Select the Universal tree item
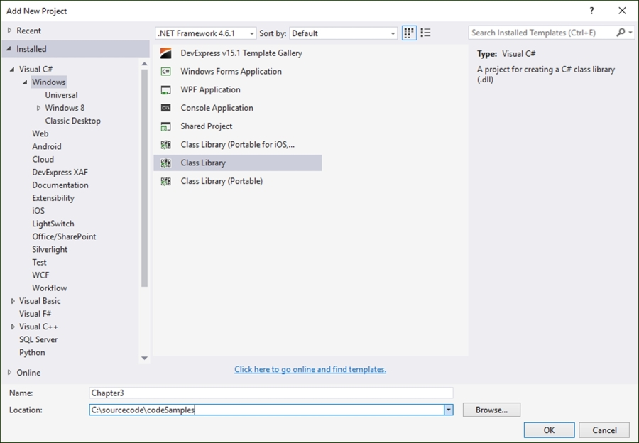639x443 pixels. click(x=61, y=95)
